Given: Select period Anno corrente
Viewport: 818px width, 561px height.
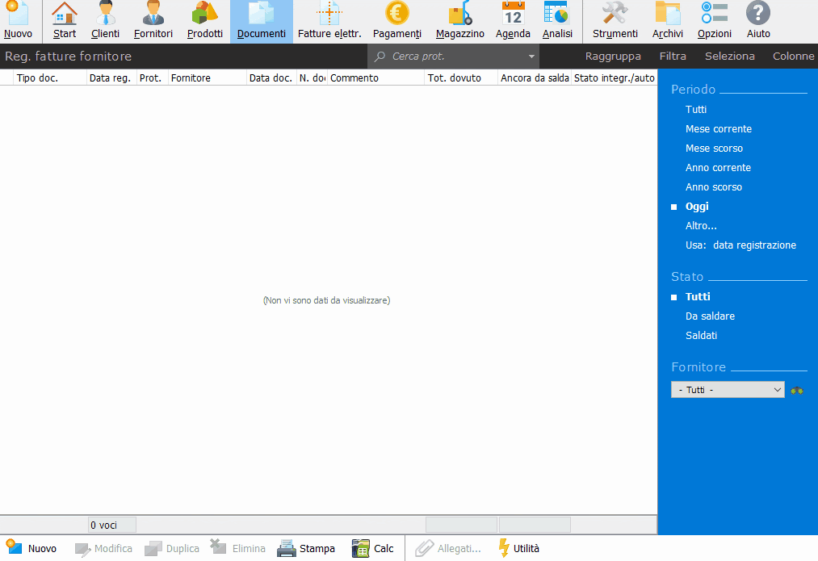Looking at the screenshot, I should [x=718, y=167].
